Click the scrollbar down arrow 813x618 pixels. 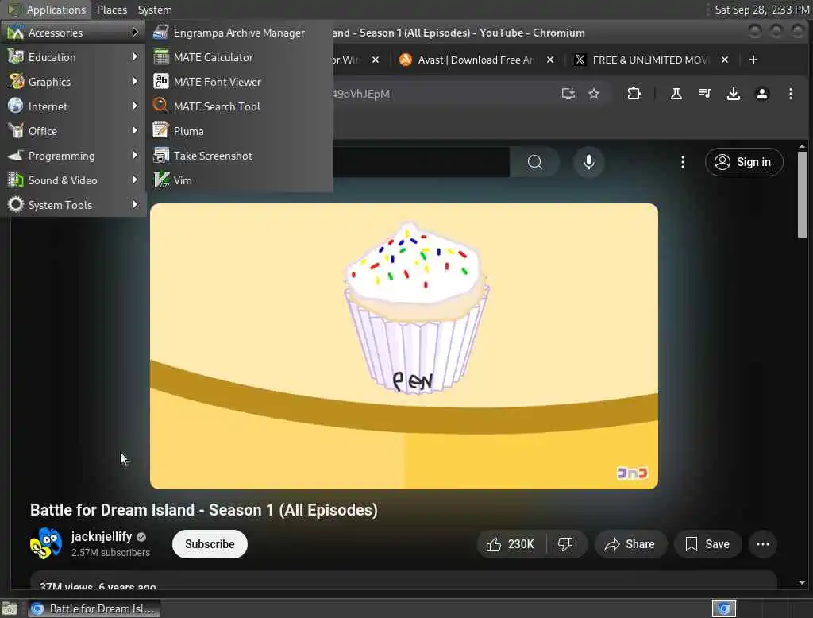[x=802, y=583]
